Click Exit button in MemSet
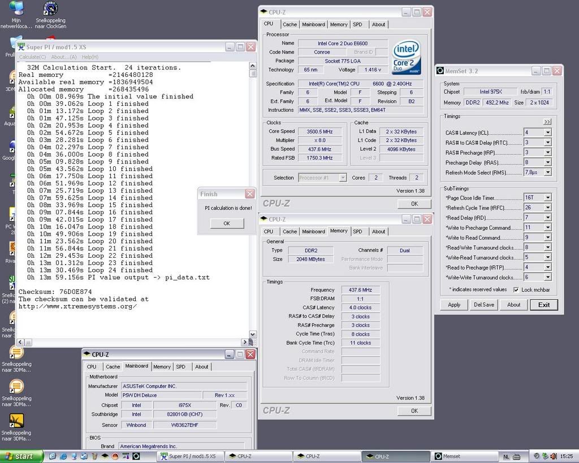The height and width of the screenshot is (463, 579). tap(543, 305)
